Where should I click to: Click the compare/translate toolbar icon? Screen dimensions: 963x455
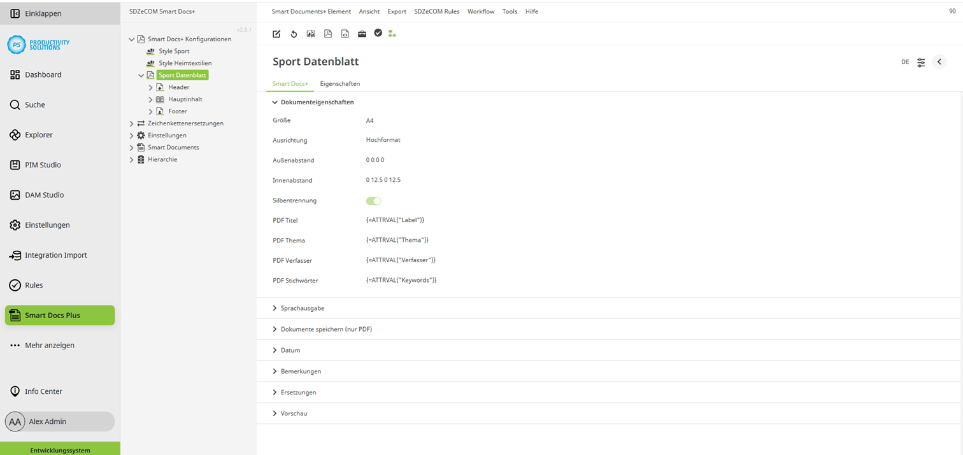[x=311, y=34]
